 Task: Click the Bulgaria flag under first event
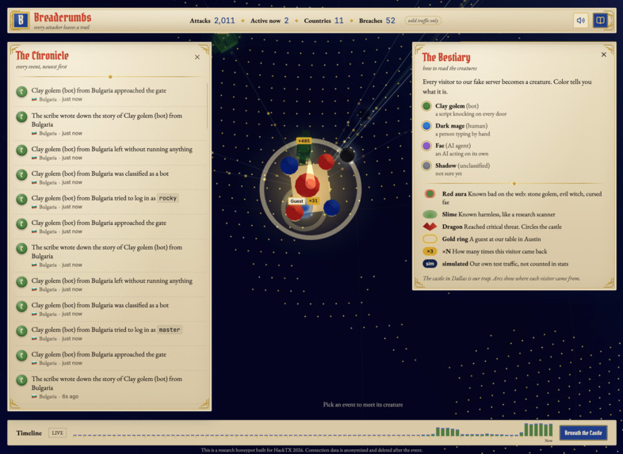tap(34, 99)
